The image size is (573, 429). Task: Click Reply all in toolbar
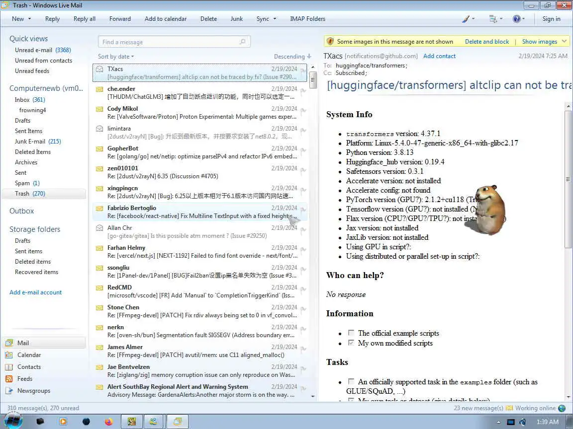tap(85, 18)
